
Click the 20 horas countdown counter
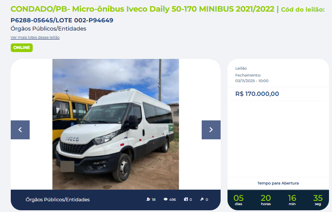[266, 200]
